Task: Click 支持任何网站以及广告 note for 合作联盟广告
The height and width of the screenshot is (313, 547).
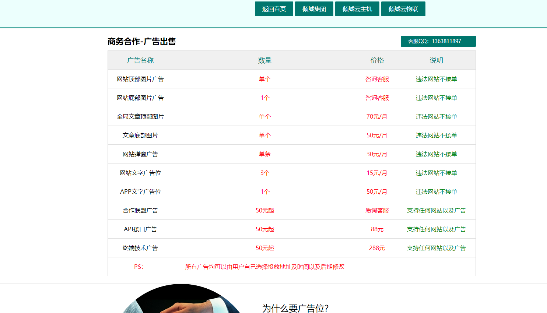Action: (436, 211)
